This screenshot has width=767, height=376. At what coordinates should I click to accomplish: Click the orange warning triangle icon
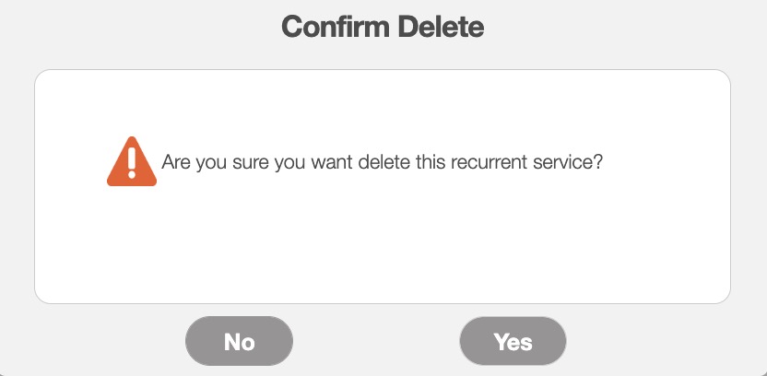click(x=132, y=163)
